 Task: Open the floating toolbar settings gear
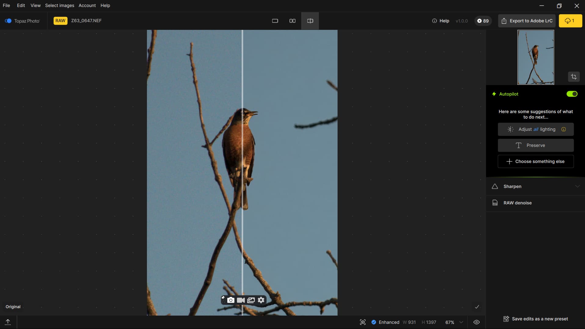tap(261, 300)
